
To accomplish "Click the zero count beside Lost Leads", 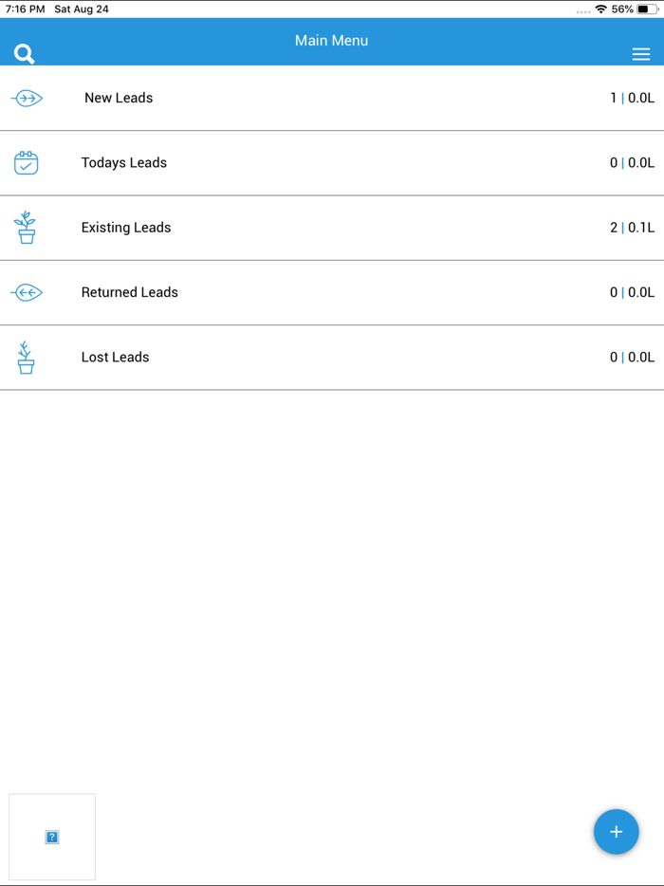I will pyautogui.click(x=633, y=357).
